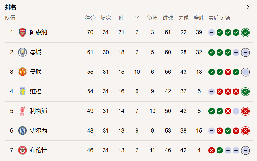
Task: Expand standings with the arrow chevron
Action: pyautogui.click(x=248, y=7)
